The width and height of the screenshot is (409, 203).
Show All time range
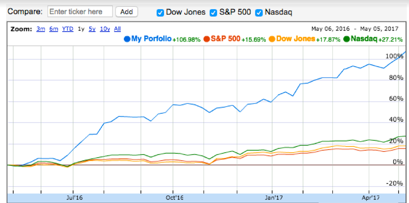pyautogui.click(x=117, y=29)
